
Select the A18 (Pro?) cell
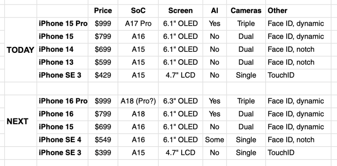tap(138, 101)
